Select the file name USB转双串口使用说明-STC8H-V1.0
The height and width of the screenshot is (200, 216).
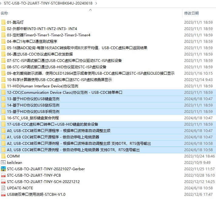(x=36, y=194)
